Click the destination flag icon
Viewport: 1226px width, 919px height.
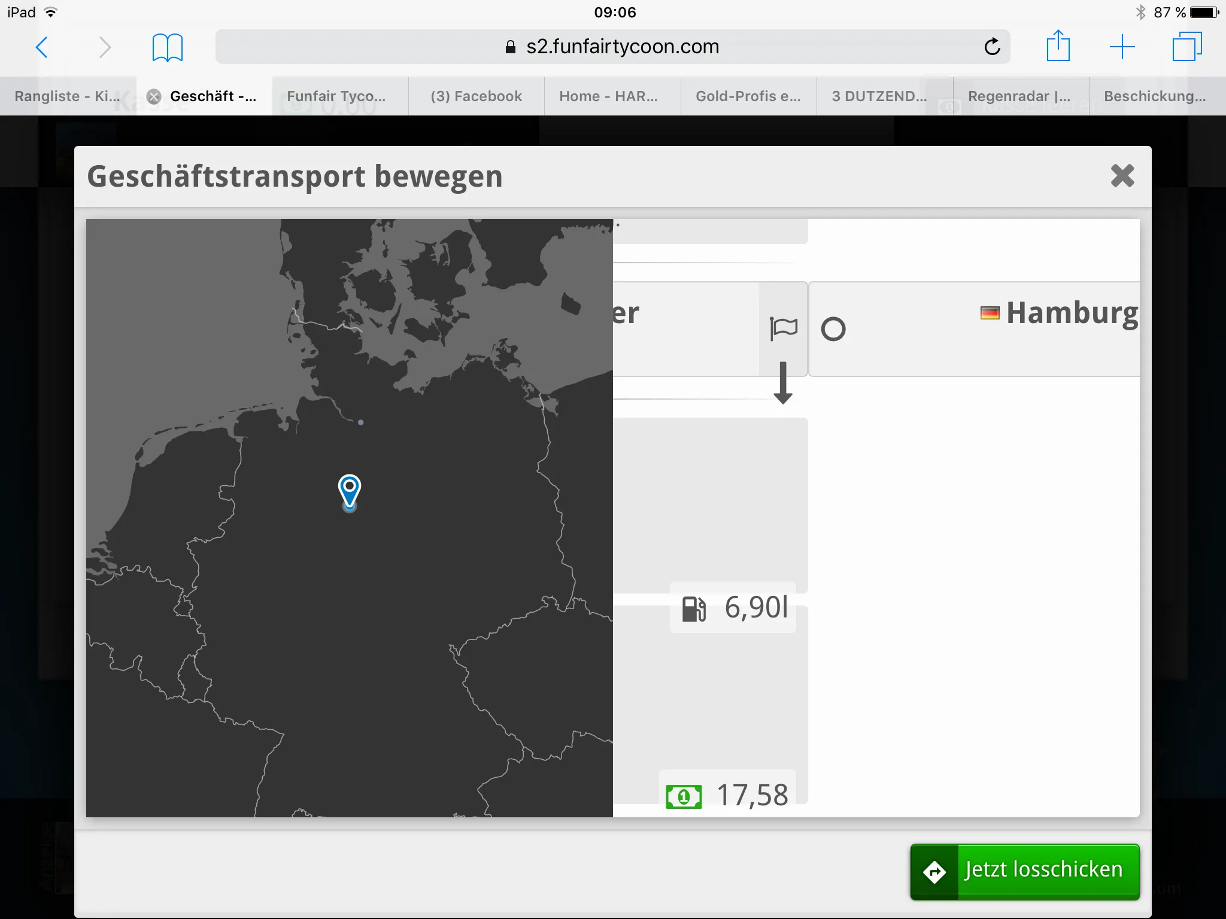point(783,328)
